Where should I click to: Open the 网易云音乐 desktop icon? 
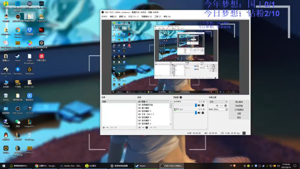tap(41, 58)
